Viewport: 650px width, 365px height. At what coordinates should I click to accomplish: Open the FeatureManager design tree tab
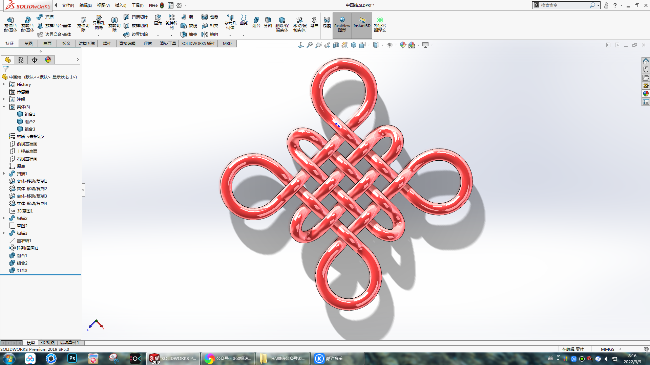click(7, 60)
